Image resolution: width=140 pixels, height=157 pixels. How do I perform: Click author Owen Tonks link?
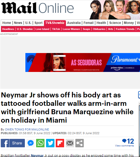27,129
